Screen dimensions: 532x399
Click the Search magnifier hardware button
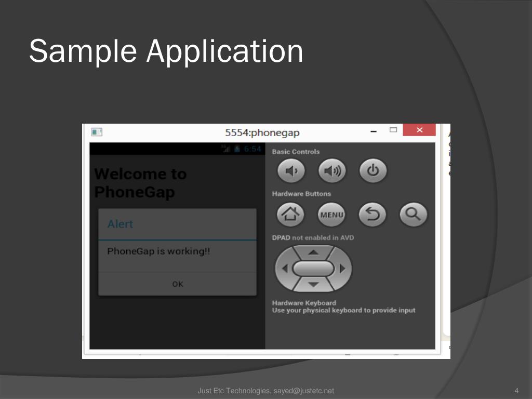pos(413,215)
